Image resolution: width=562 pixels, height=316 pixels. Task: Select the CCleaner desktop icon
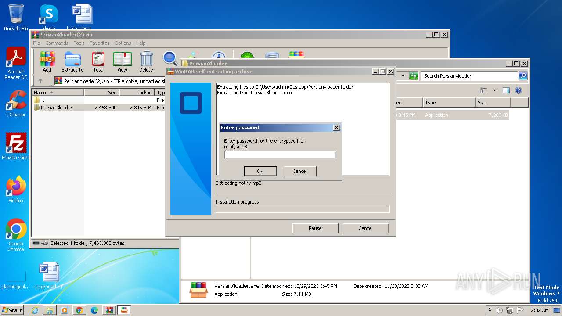(x=16, y=104)
